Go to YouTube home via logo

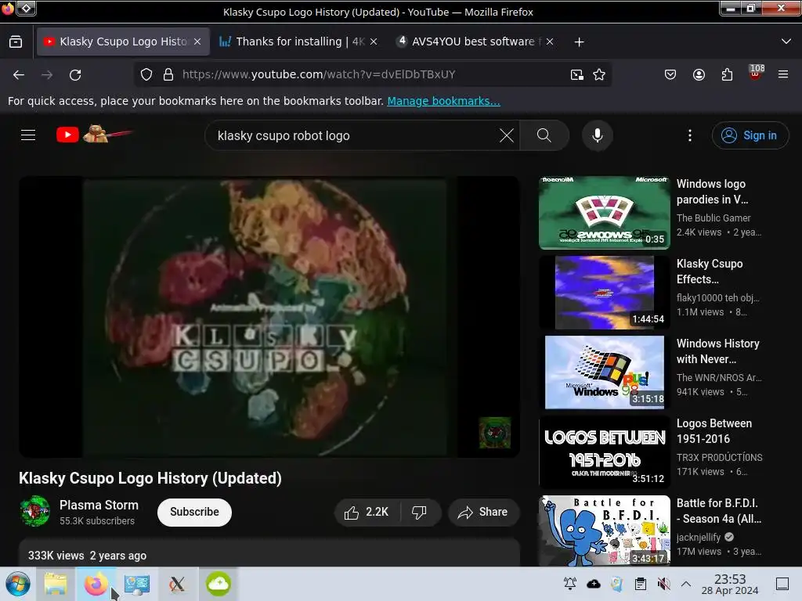pyautogui.click(x=94, y=135)
